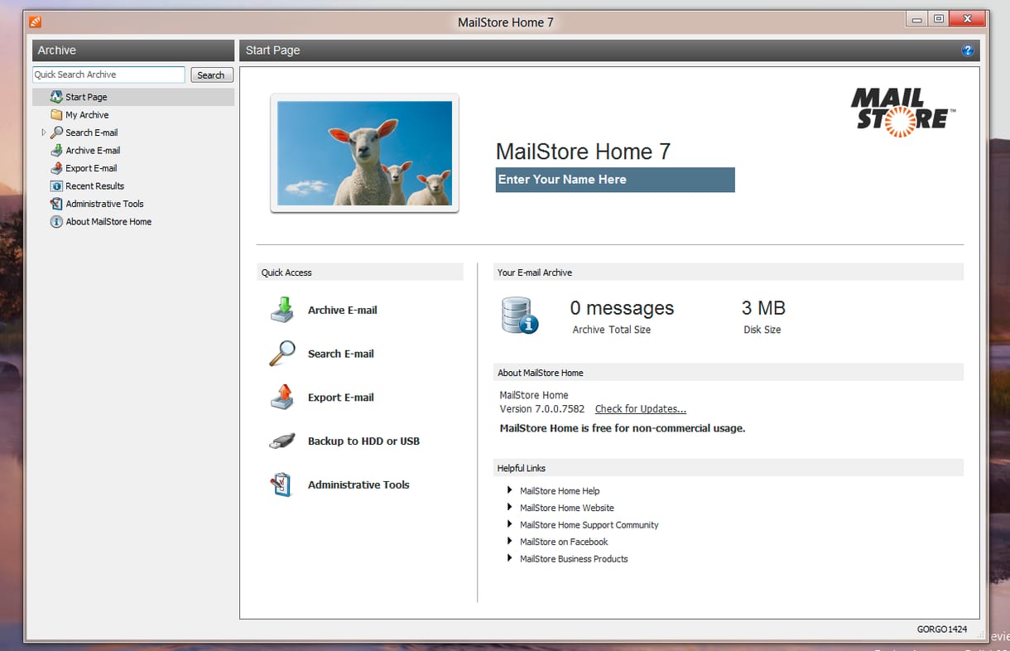Click the 3 MB disk size value
The height and width of the screenshot is (651, 1010).
click(763, 308)
